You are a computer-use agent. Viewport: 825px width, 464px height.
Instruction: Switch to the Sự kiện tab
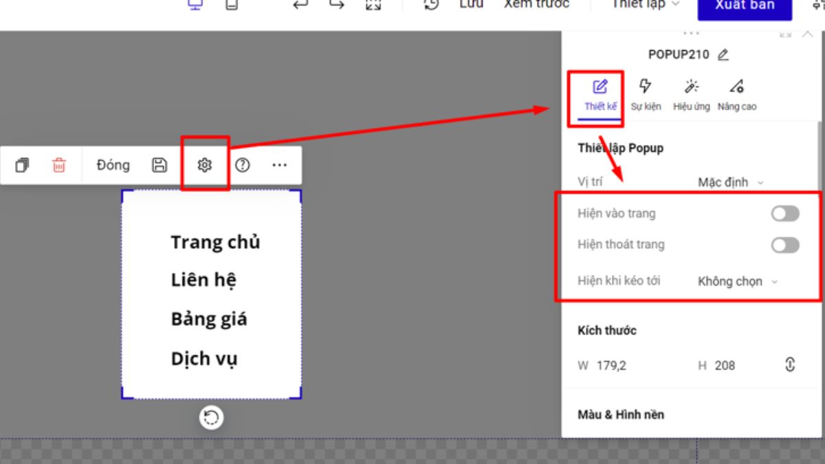646,93
